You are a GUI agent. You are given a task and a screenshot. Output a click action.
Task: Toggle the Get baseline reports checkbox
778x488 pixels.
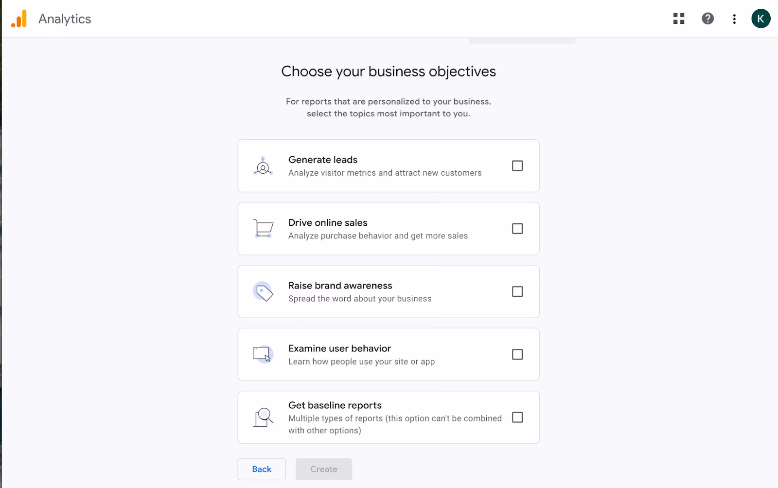517,417
